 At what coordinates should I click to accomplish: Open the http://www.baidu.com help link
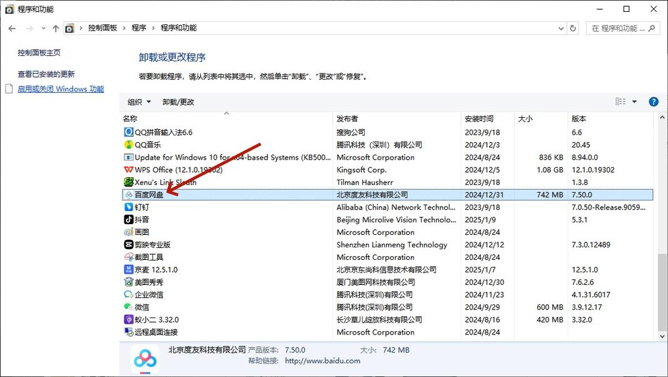(323, 361)
